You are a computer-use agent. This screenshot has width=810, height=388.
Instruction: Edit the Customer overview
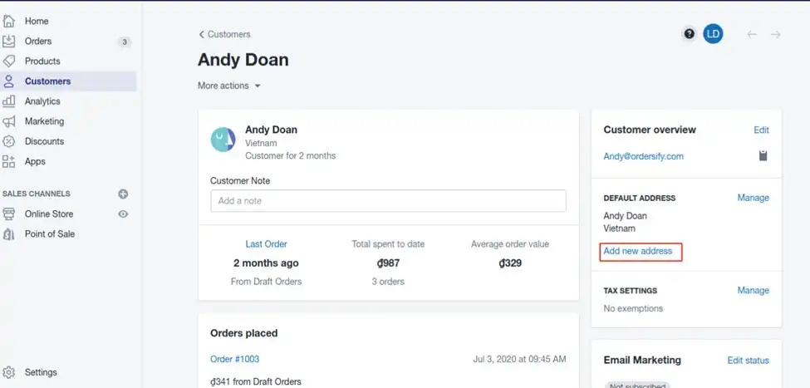(x=761, y=130)
